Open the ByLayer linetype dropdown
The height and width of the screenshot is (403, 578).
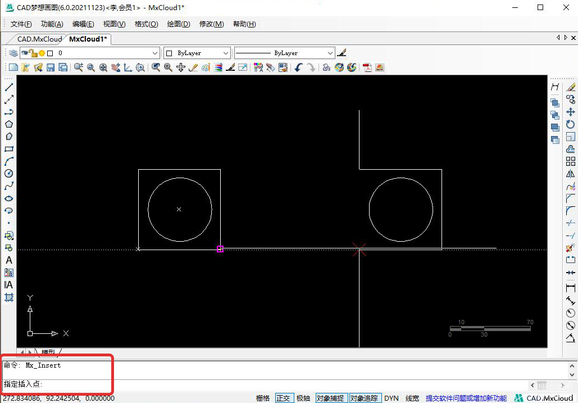pyautogui.click(x=330, y=53)
